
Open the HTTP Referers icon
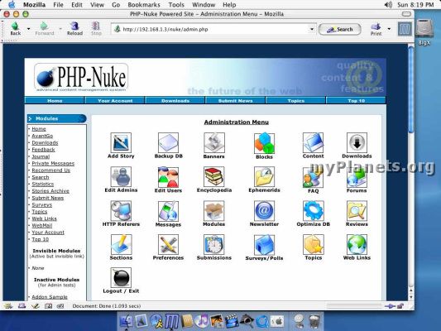121,211
